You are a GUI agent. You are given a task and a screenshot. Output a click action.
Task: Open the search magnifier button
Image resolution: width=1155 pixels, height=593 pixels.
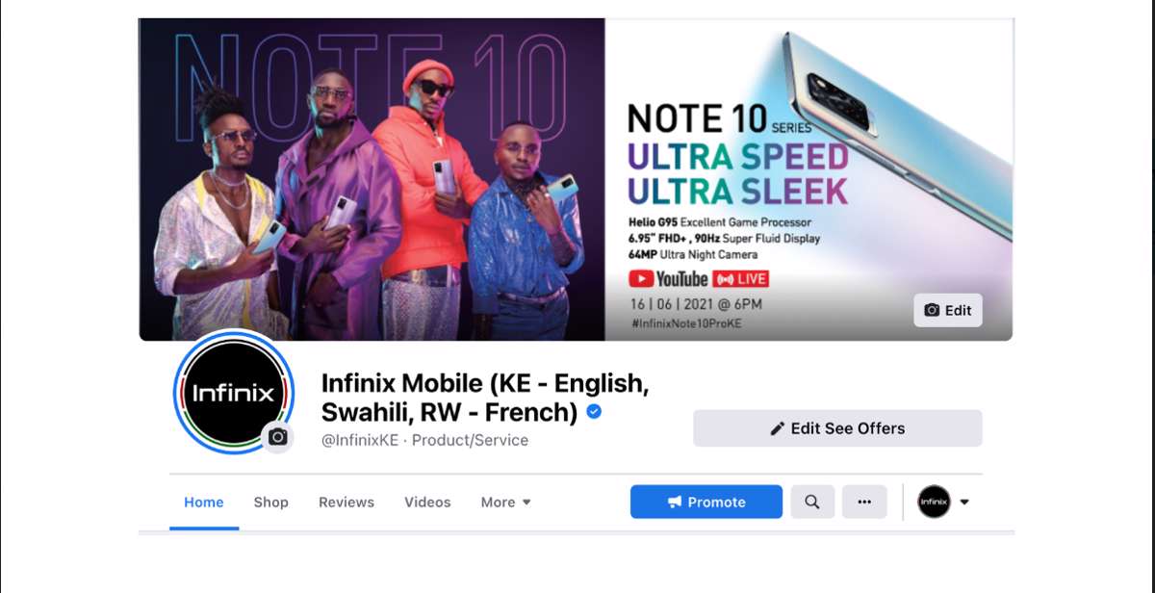click(812, 502)
